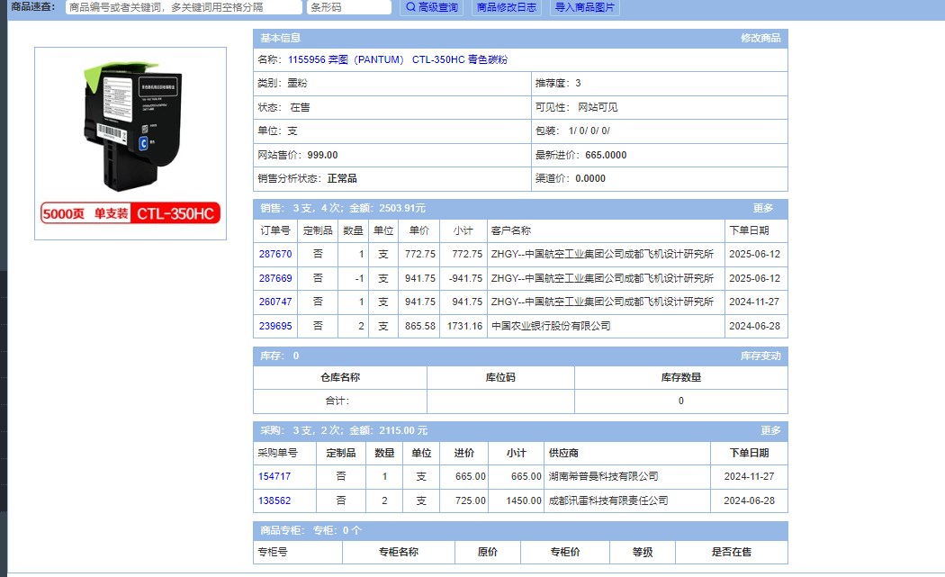Click the 进价 column header in purchase table

tap(464, 453)
